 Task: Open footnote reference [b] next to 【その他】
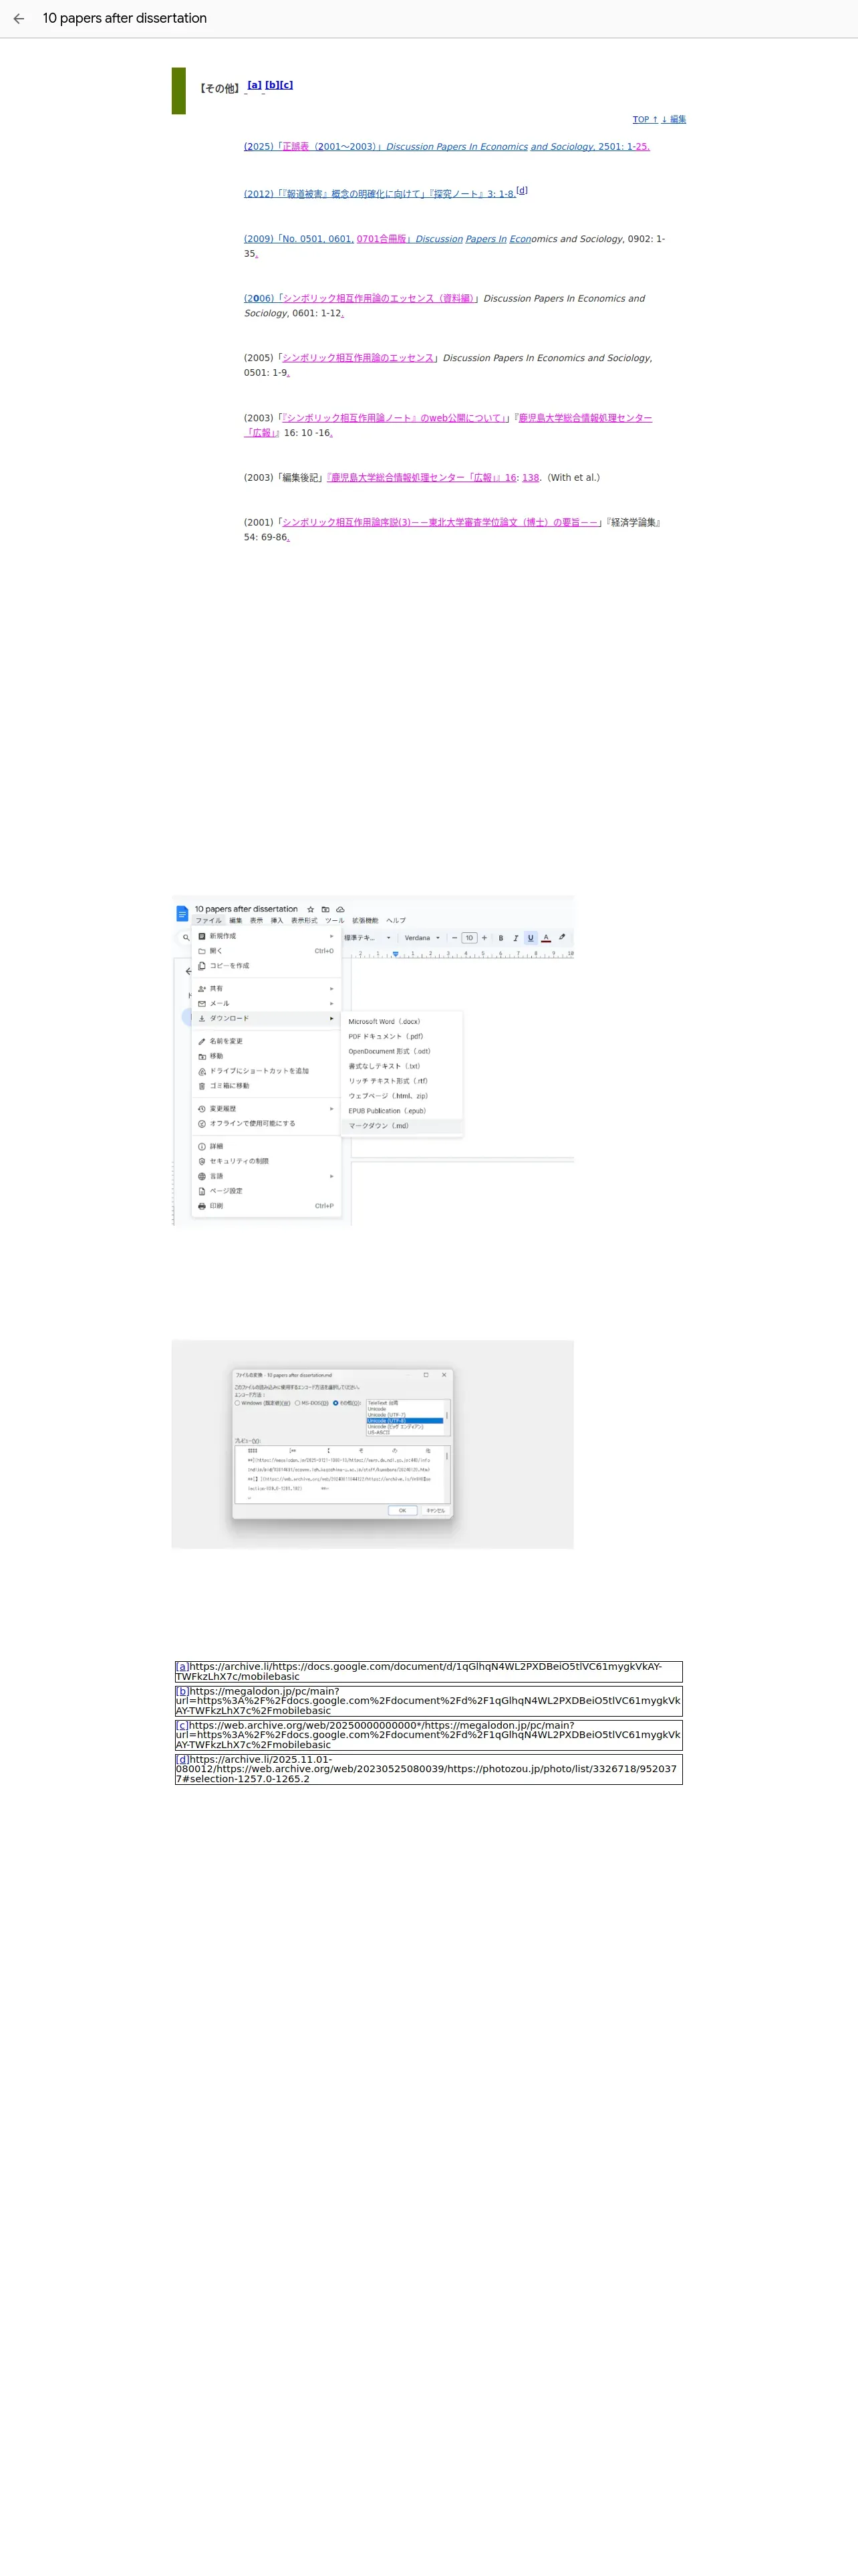[272, 85]
